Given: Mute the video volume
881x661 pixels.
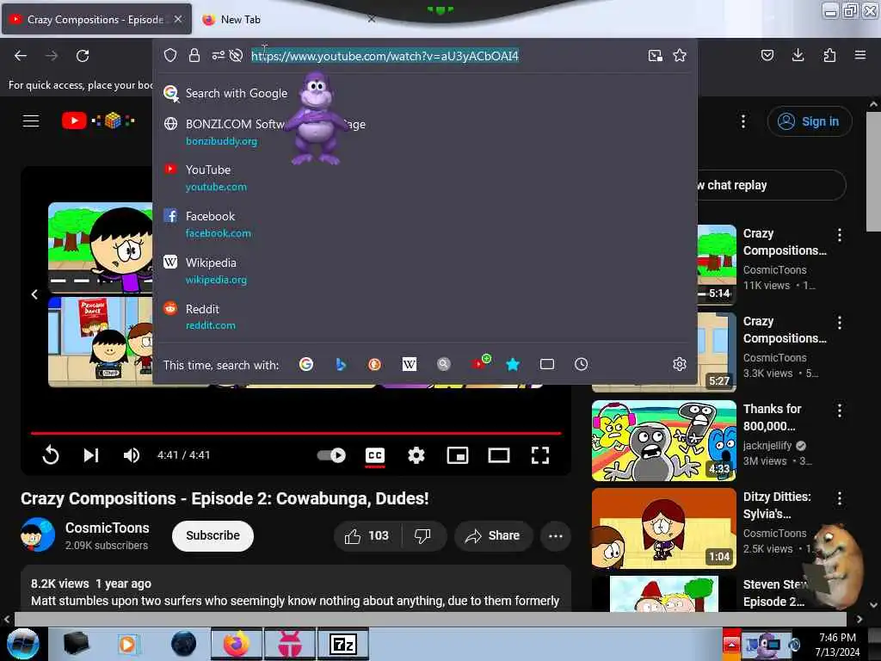Looking at the screenshot, I should coord(132,454).
